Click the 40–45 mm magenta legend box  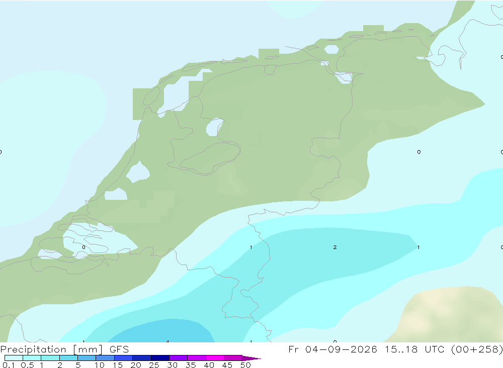[x=215, y=358]
